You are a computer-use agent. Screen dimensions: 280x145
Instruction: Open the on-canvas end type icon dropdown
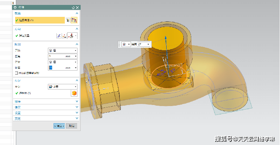[126, 44]
